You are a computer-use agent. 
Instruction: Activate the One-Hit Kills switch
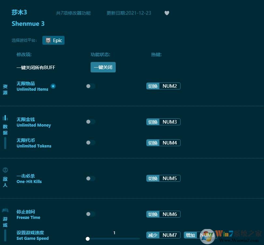tap(91, 178)
